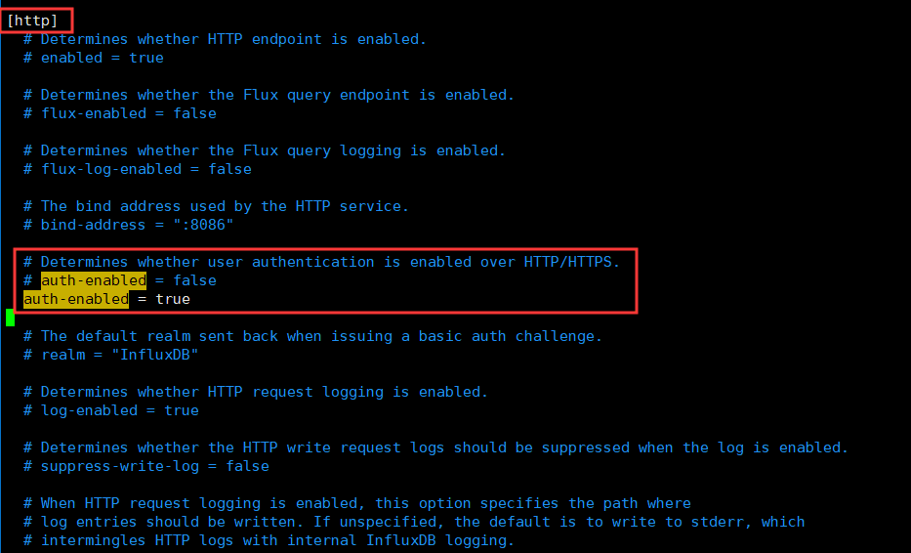Click the flux-enabled = false line
Screen dimensions: 911x553
tap(120, 113)
